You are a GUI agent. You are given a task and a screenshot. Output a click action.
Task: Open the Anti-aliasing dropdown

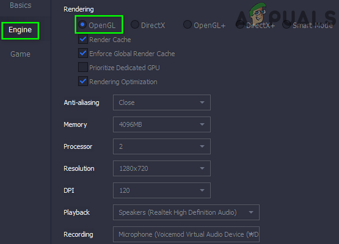pyautogui.click(x=162, y=102)
